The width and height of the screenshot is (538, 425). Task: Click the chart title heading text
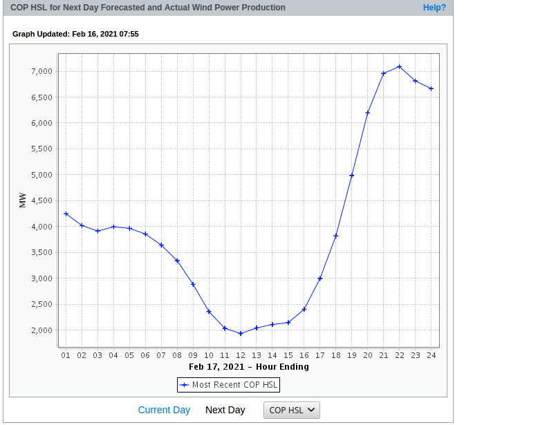(x=147, y=8)
